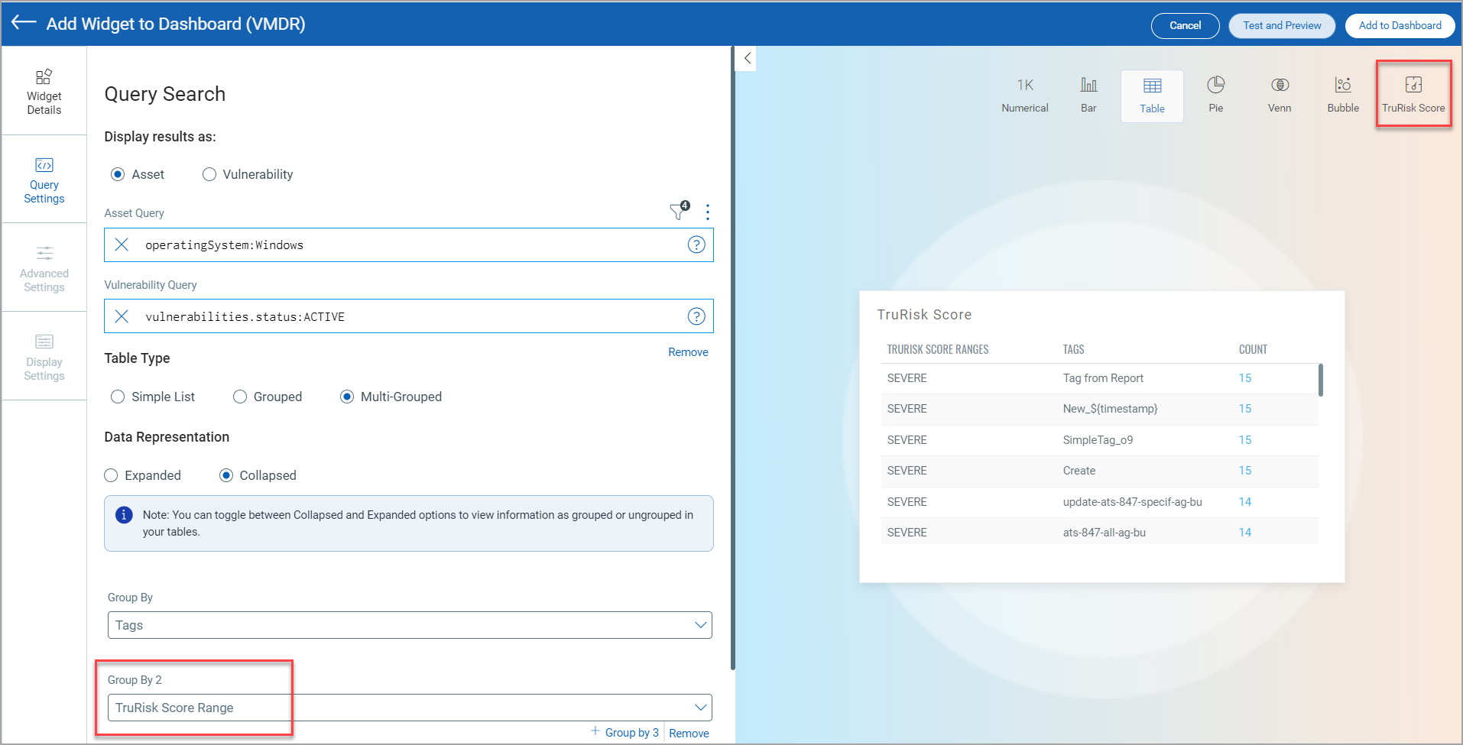
Task: Click count 14 for ats-847-all-ag-bu
Action: (1245, 533)
